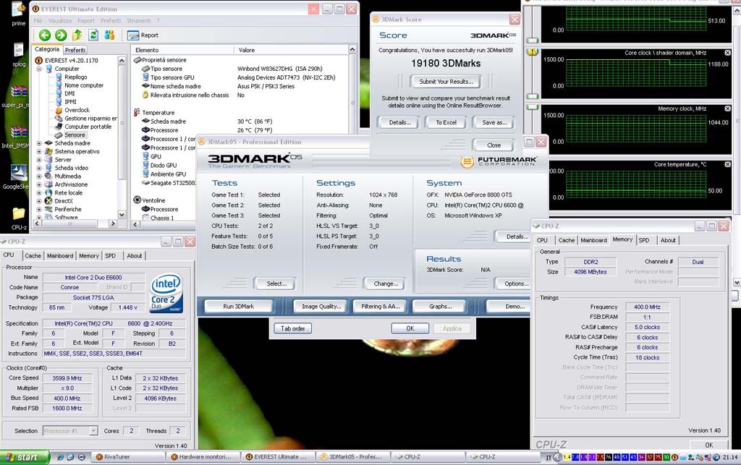Open the Strumenti menu in EVEREST
This screenshot has height=465, width=741.
tap(138, 21)
